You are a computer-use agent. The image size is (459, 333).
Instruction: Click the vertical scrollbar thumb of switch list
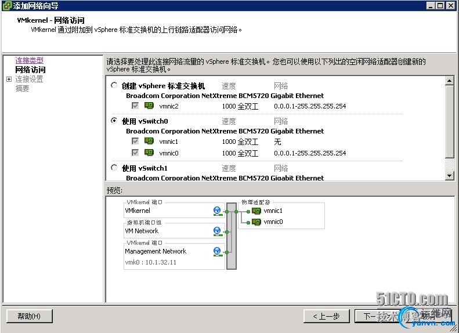(449, 121)
